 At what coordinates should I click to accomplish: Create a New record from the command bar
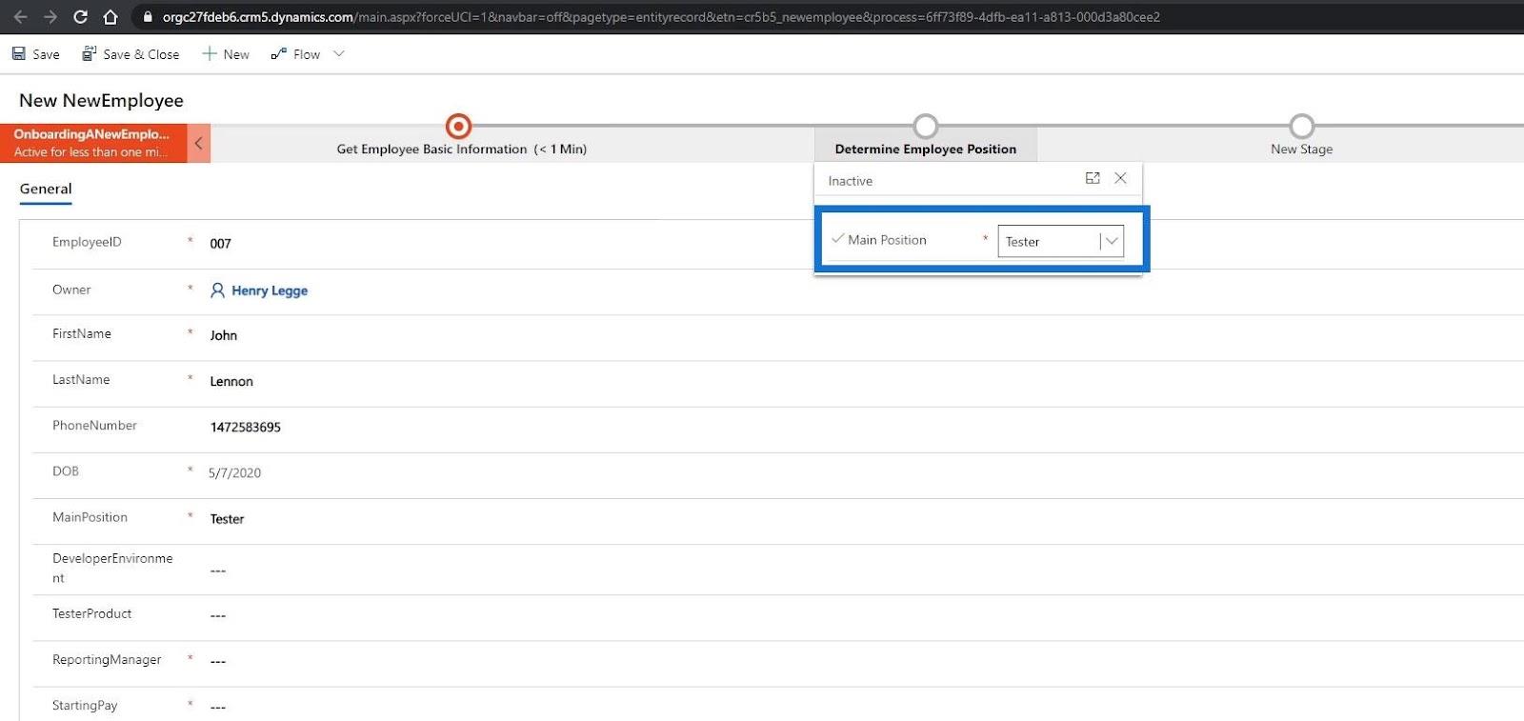226,54
